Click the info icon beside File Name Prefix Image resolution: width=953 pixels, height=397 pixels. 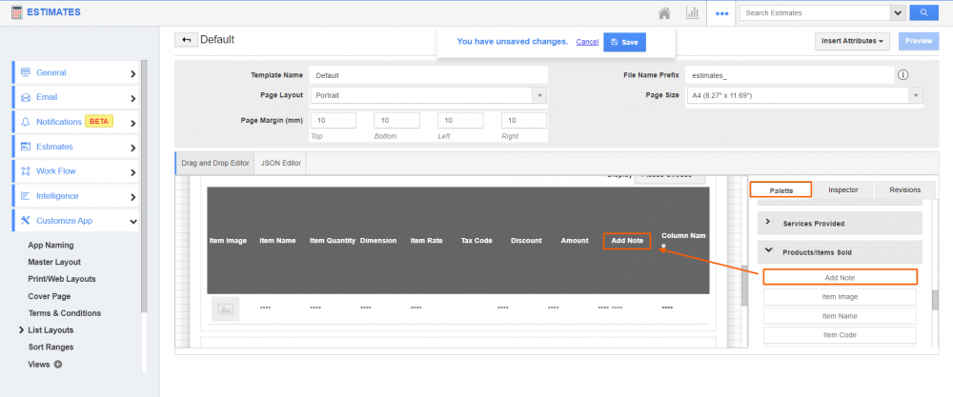[902, 75]
